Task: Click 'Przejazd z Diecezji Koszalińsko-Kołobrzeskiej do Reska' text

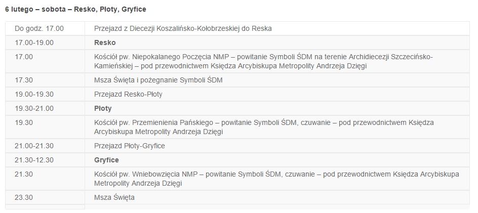Action: coord(183,29)
